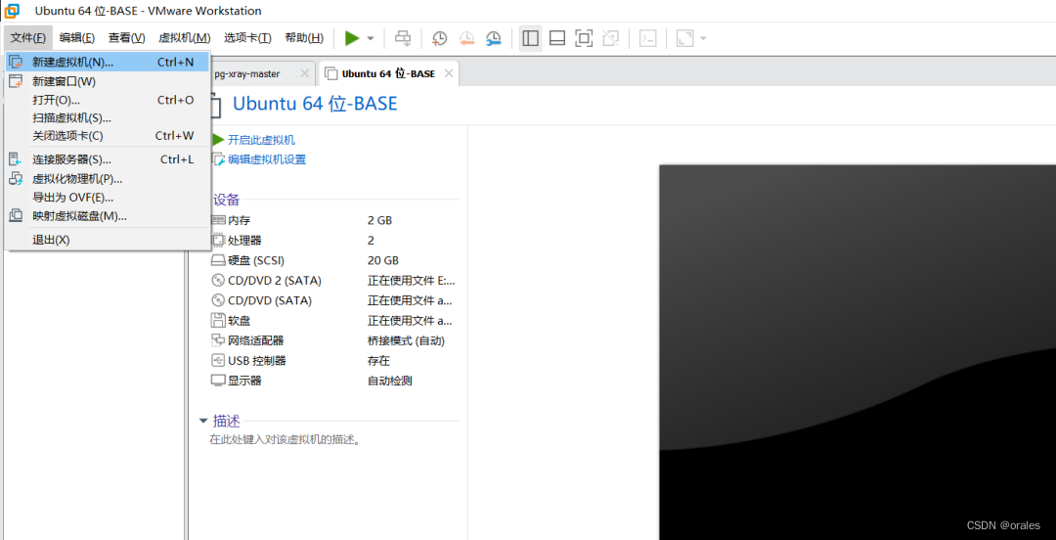Toggle the thumbnail bar view icon
This screenshot has height=540, width=1056.
557,38
